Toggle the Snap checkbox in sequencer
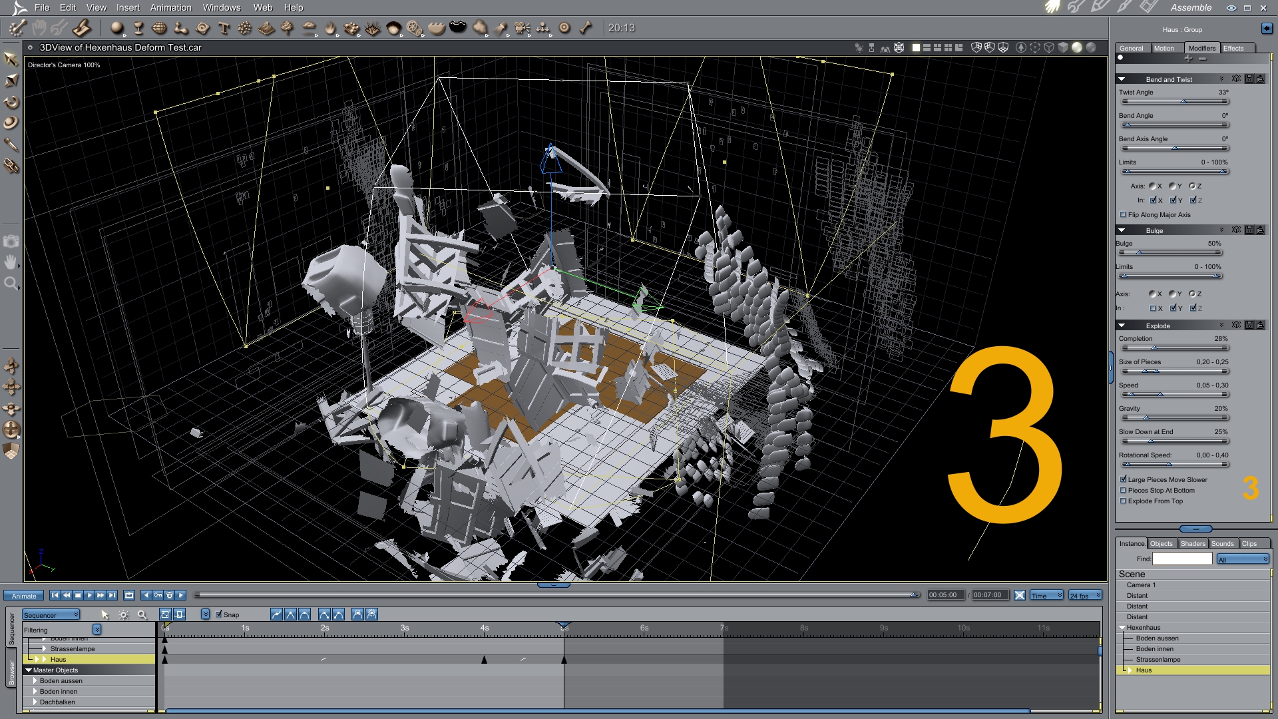Image resolution: width=1278 pixels, height=719 pixels. (219, 614)
